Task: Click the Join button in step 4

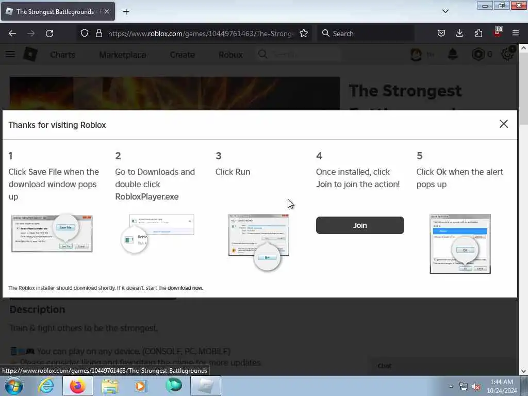Action: (359, 225)
